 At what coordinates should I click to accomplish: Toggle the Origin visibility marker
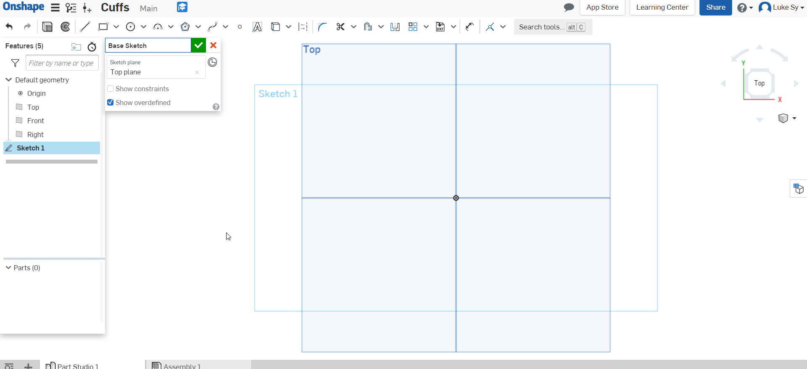pyautogui.click(x=20, y=93)
